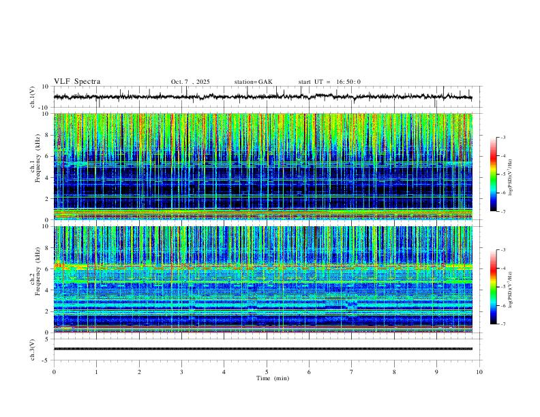Click the "-5" label on ch.2 color bar
This screenshot has width=540, height=417.
[502, 287]
